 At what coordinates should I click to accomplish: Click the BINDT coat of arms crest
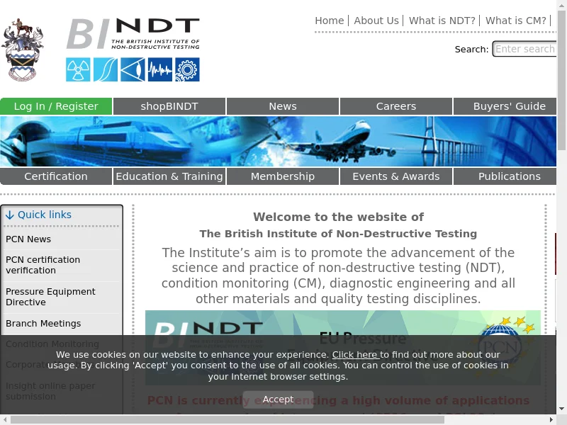pos(23,50)
